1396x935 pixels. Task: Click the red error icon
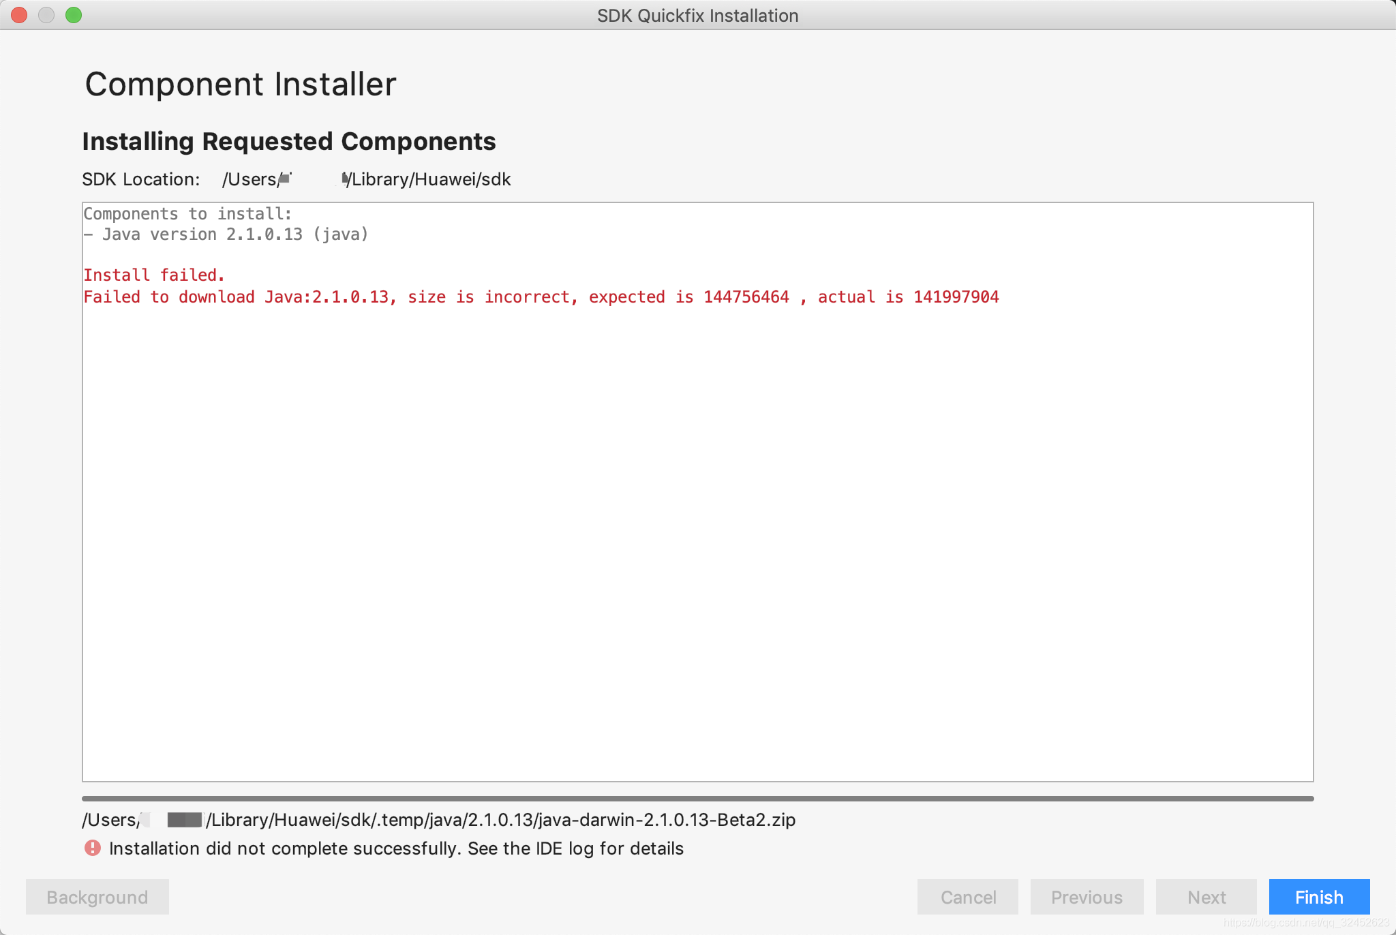92,848
